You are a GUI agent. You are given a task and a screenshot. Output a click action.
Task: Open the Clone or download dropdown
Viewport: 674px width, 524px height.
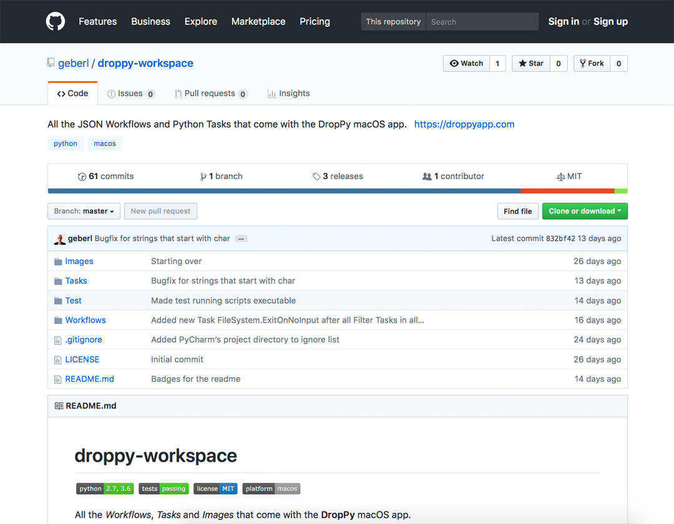pyautogui.click(x=585, y=211)
